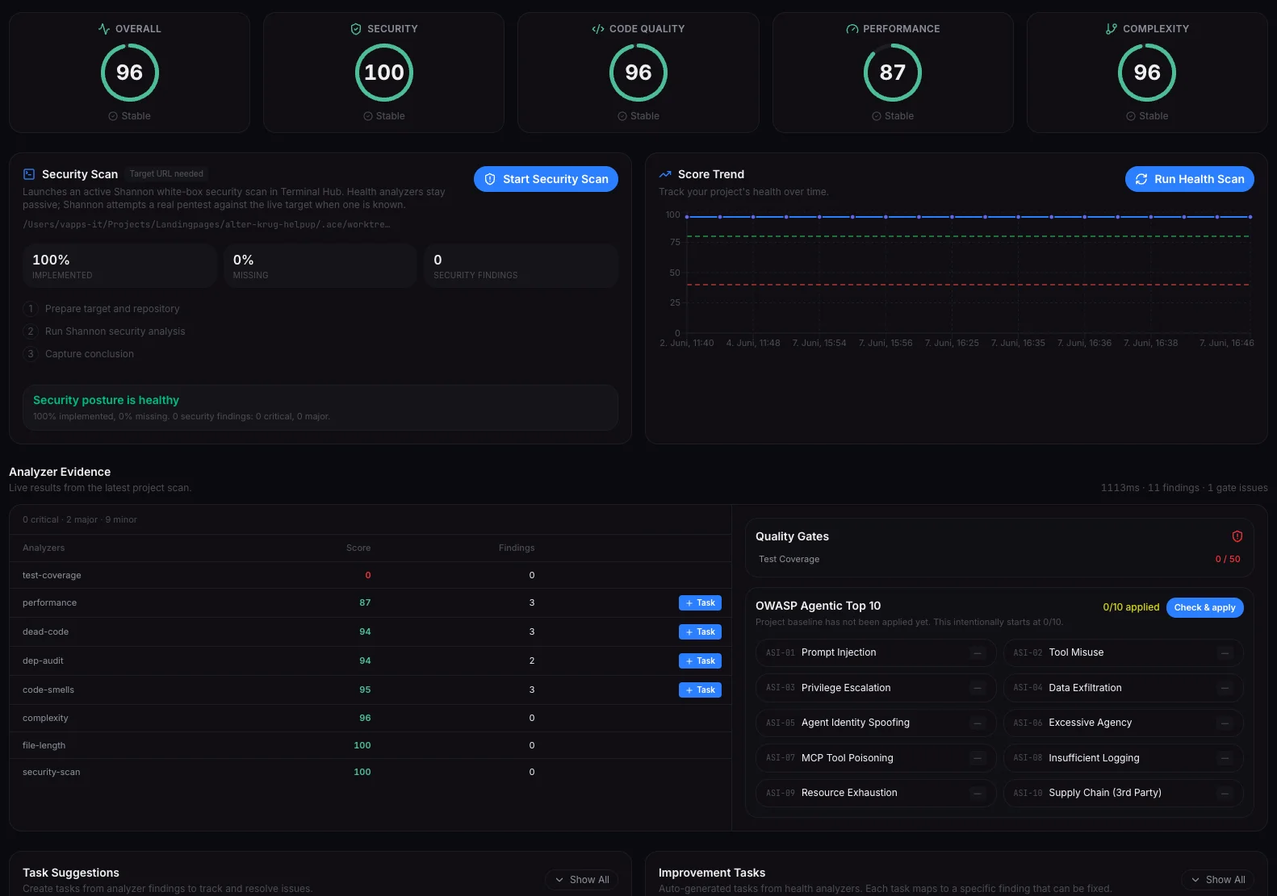Screen dimensions: 1277x896
Task: Click the Analyzers column header
Action: point(44,548)
